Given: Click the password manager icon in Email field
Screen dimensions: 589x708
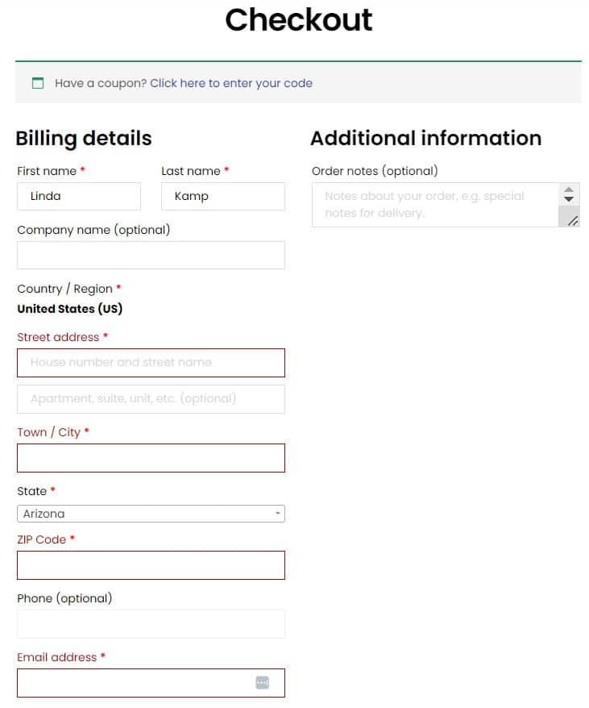Looking at the screenshot, I should (262, 682).
